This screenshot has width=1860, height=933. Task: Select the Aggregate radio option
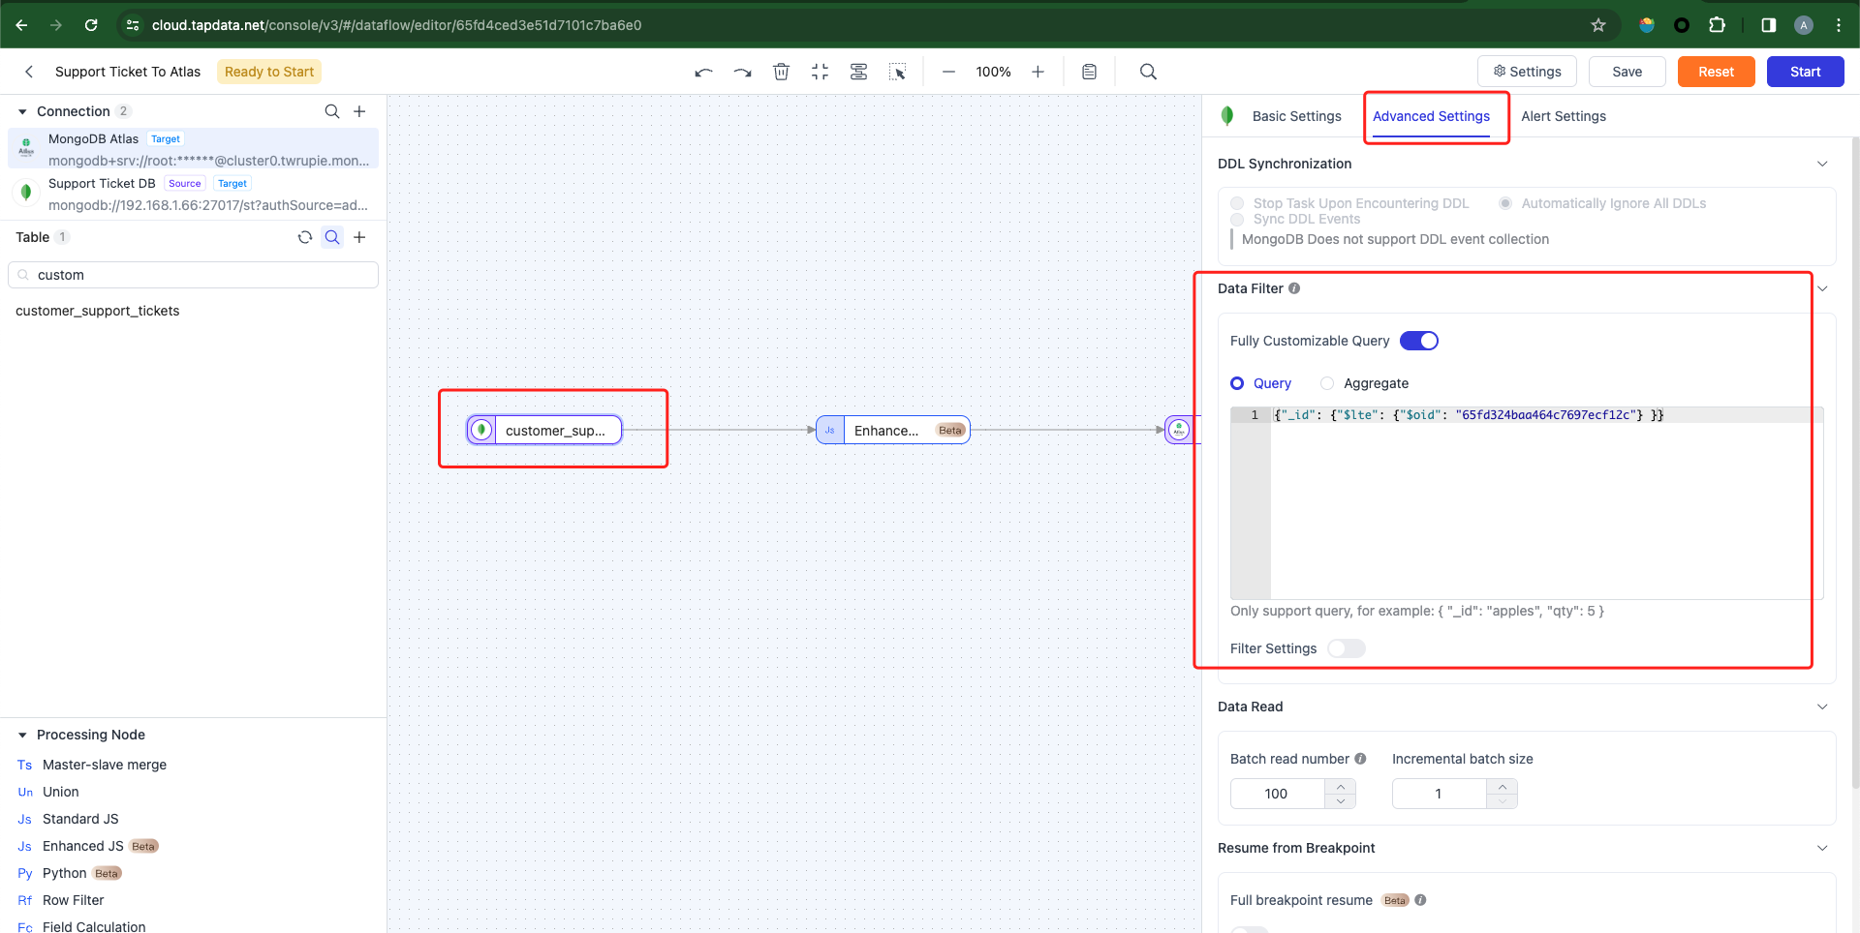coord(1327,383)
